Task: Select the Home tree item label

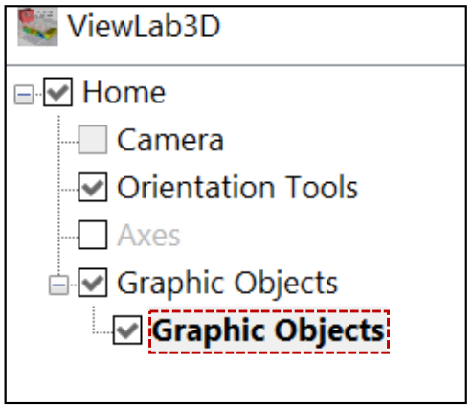Action: pyautogui.click(x=124, y=93)
